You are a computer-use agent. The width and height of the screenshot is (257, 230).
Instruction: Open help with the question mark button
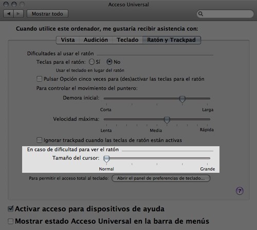240,191
